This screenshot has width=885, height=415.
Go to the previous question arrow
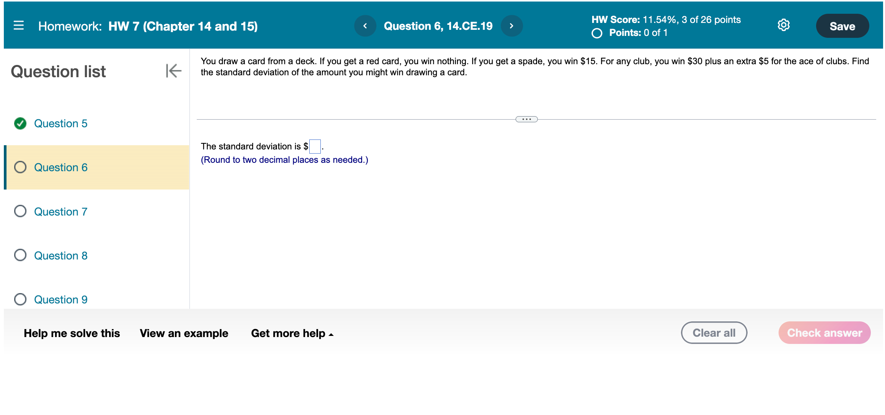click(x=365, y=26)
